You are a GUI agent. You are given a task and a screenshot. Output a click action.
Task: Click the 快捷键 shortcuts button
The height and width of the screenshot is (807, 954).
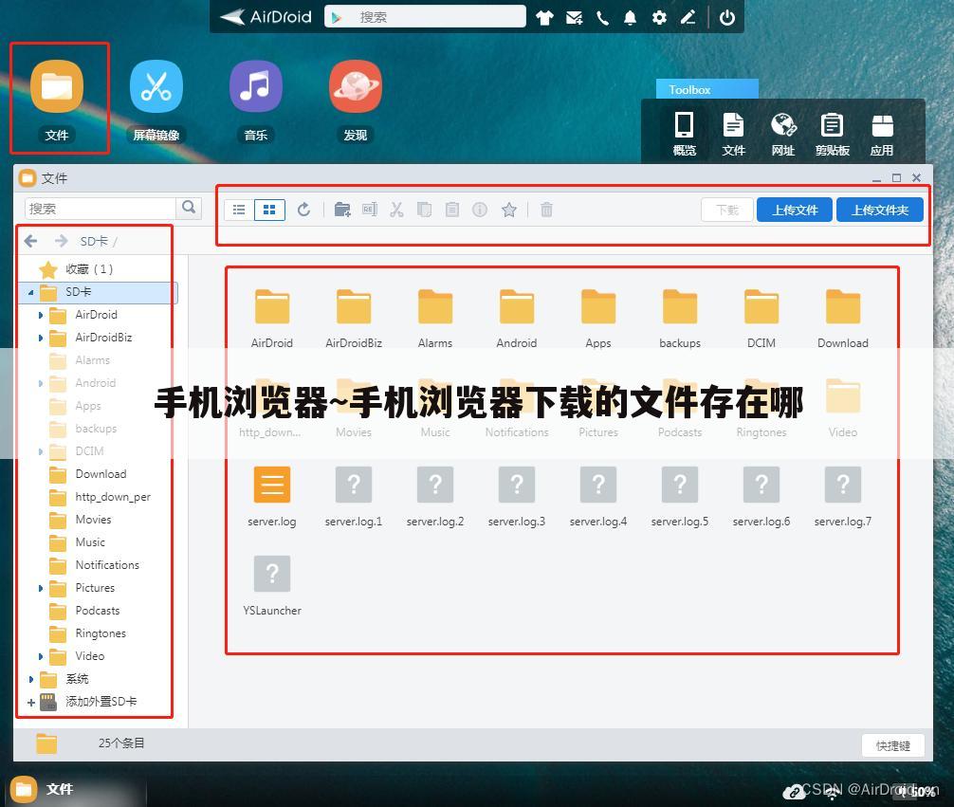pos(893,745)
